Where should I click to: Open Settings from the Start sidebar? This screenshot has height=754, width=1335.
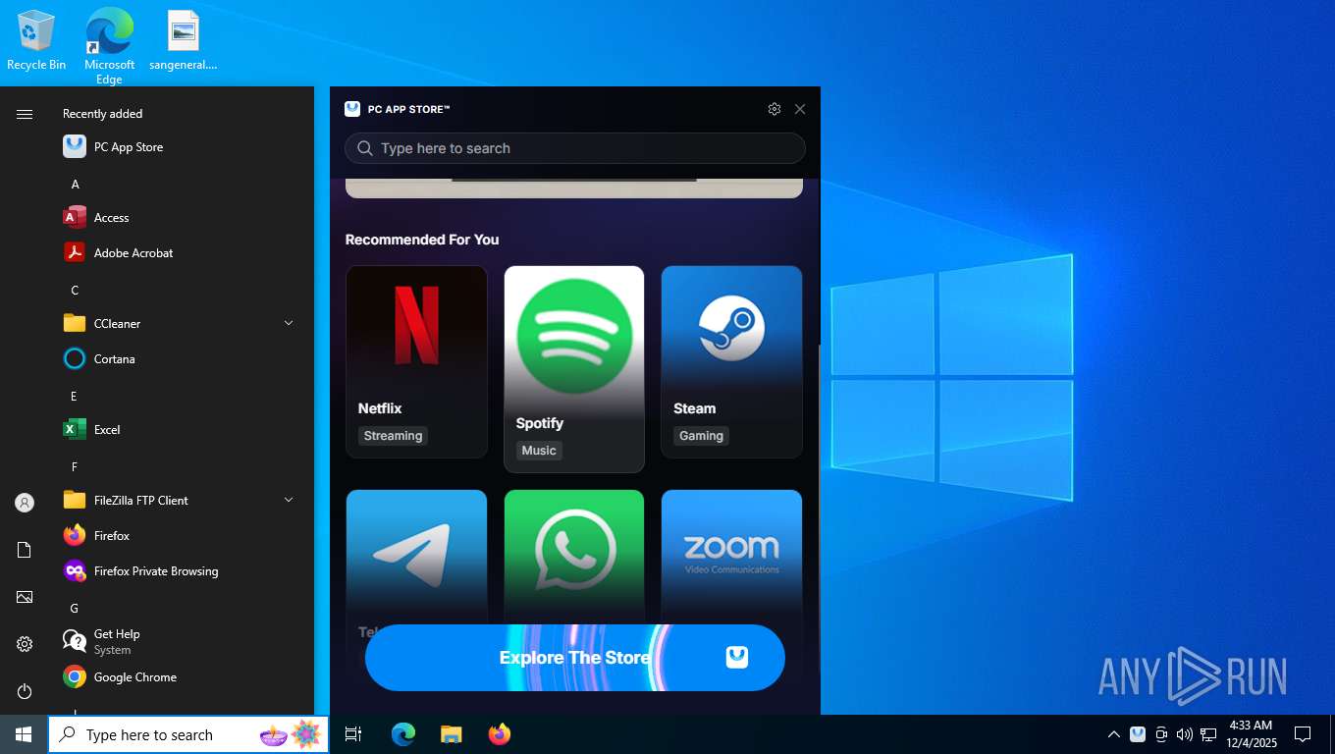(x=25, y=644)
